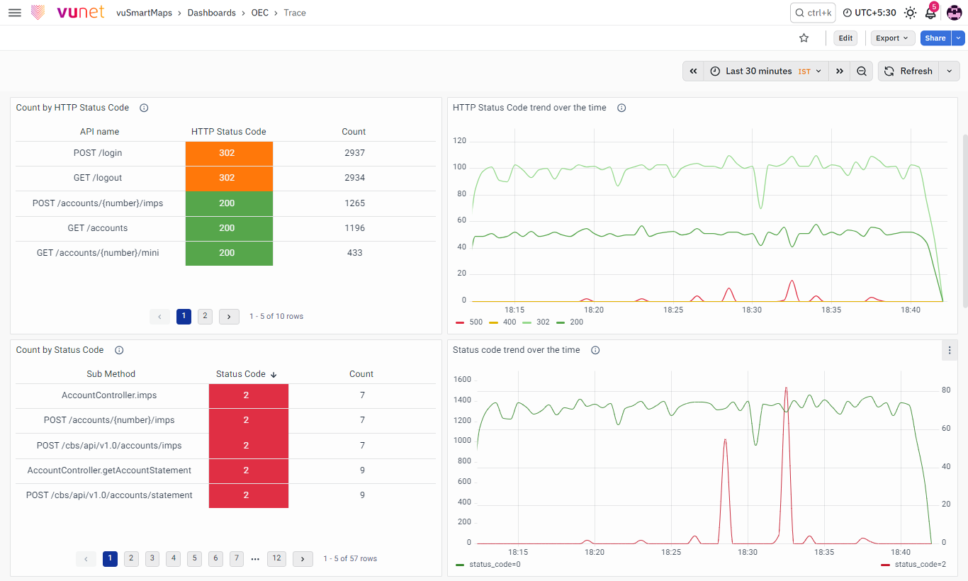Image resolution: width=968 pixels, height=581 pixels.
Task: Open the Last 30 minutes time picker
Action: [766, 71]
